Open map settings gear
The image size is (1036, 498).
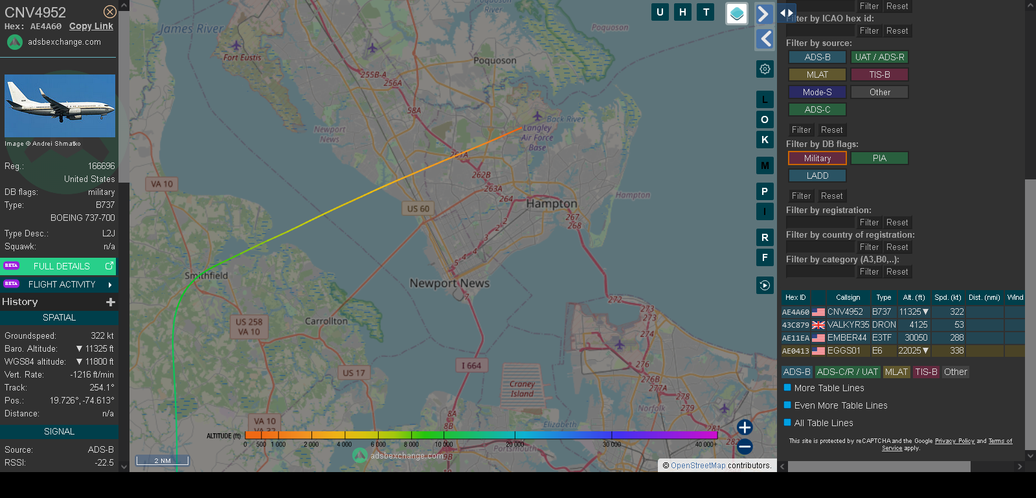point(765,69)
